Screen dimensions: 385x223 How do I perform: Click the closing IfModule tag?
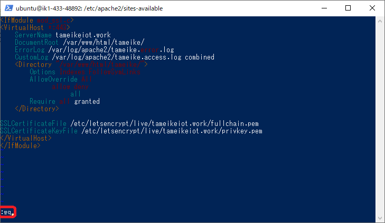[20, 146]
